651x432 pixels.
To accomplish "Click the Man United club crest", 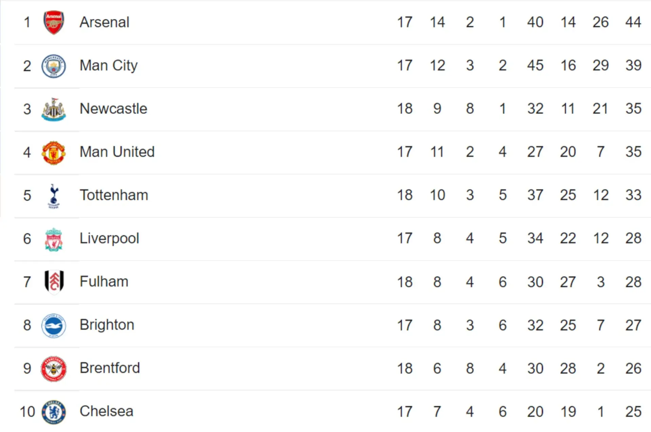I will [x=54, y=152].
